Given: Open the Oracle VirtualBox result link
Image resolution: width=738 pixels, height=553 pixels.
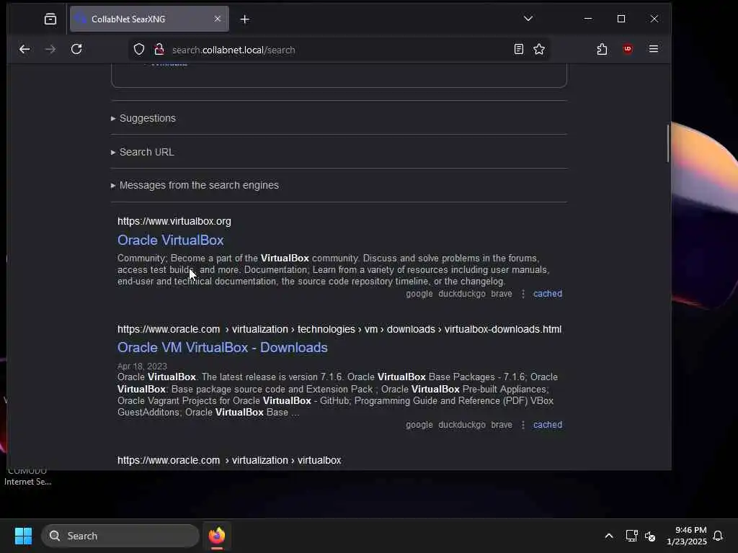Looking at the screenshot, I should [x=170, y=240].
